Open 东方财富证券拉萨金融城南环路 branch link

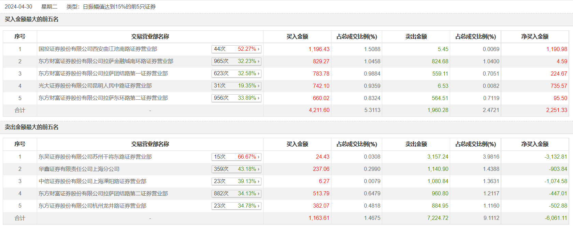(106, 61)
